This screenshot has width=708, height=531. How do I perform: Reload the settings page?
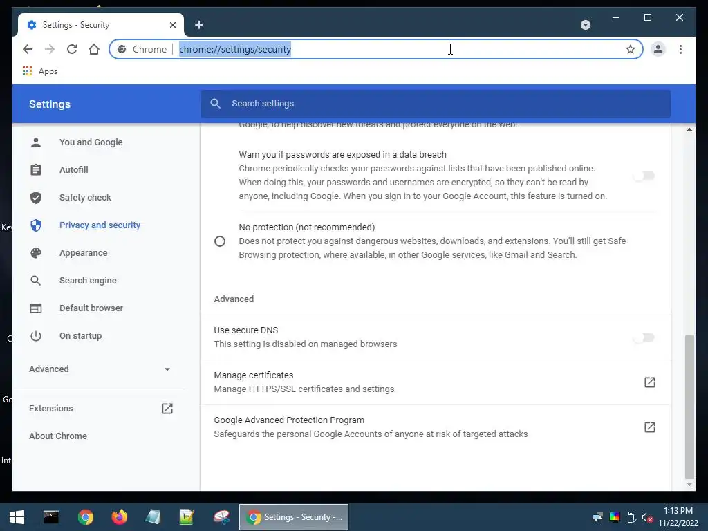[x=72, y=49]
